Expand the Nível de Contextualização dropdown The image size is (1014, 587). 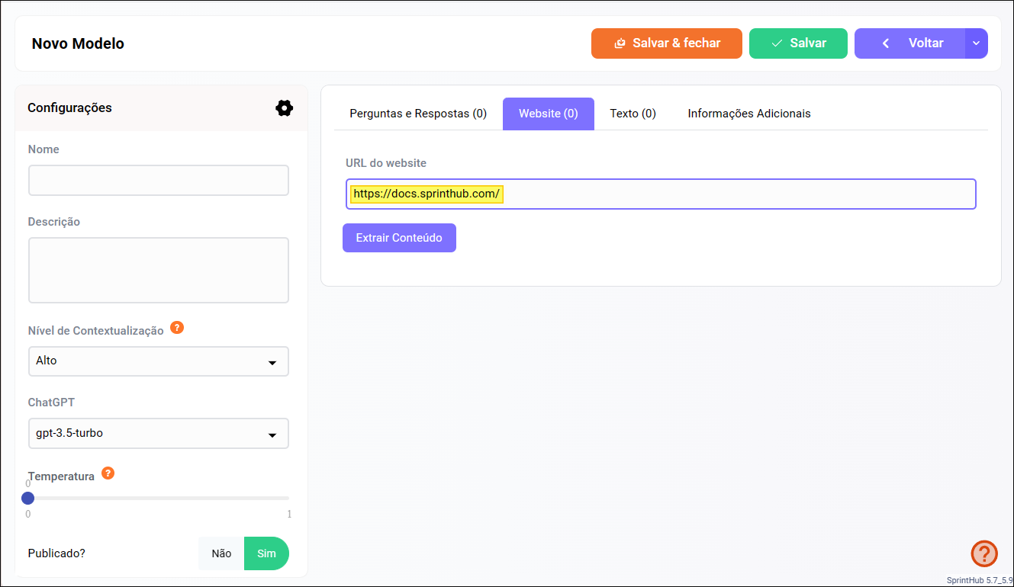click(x=159, y=361)
